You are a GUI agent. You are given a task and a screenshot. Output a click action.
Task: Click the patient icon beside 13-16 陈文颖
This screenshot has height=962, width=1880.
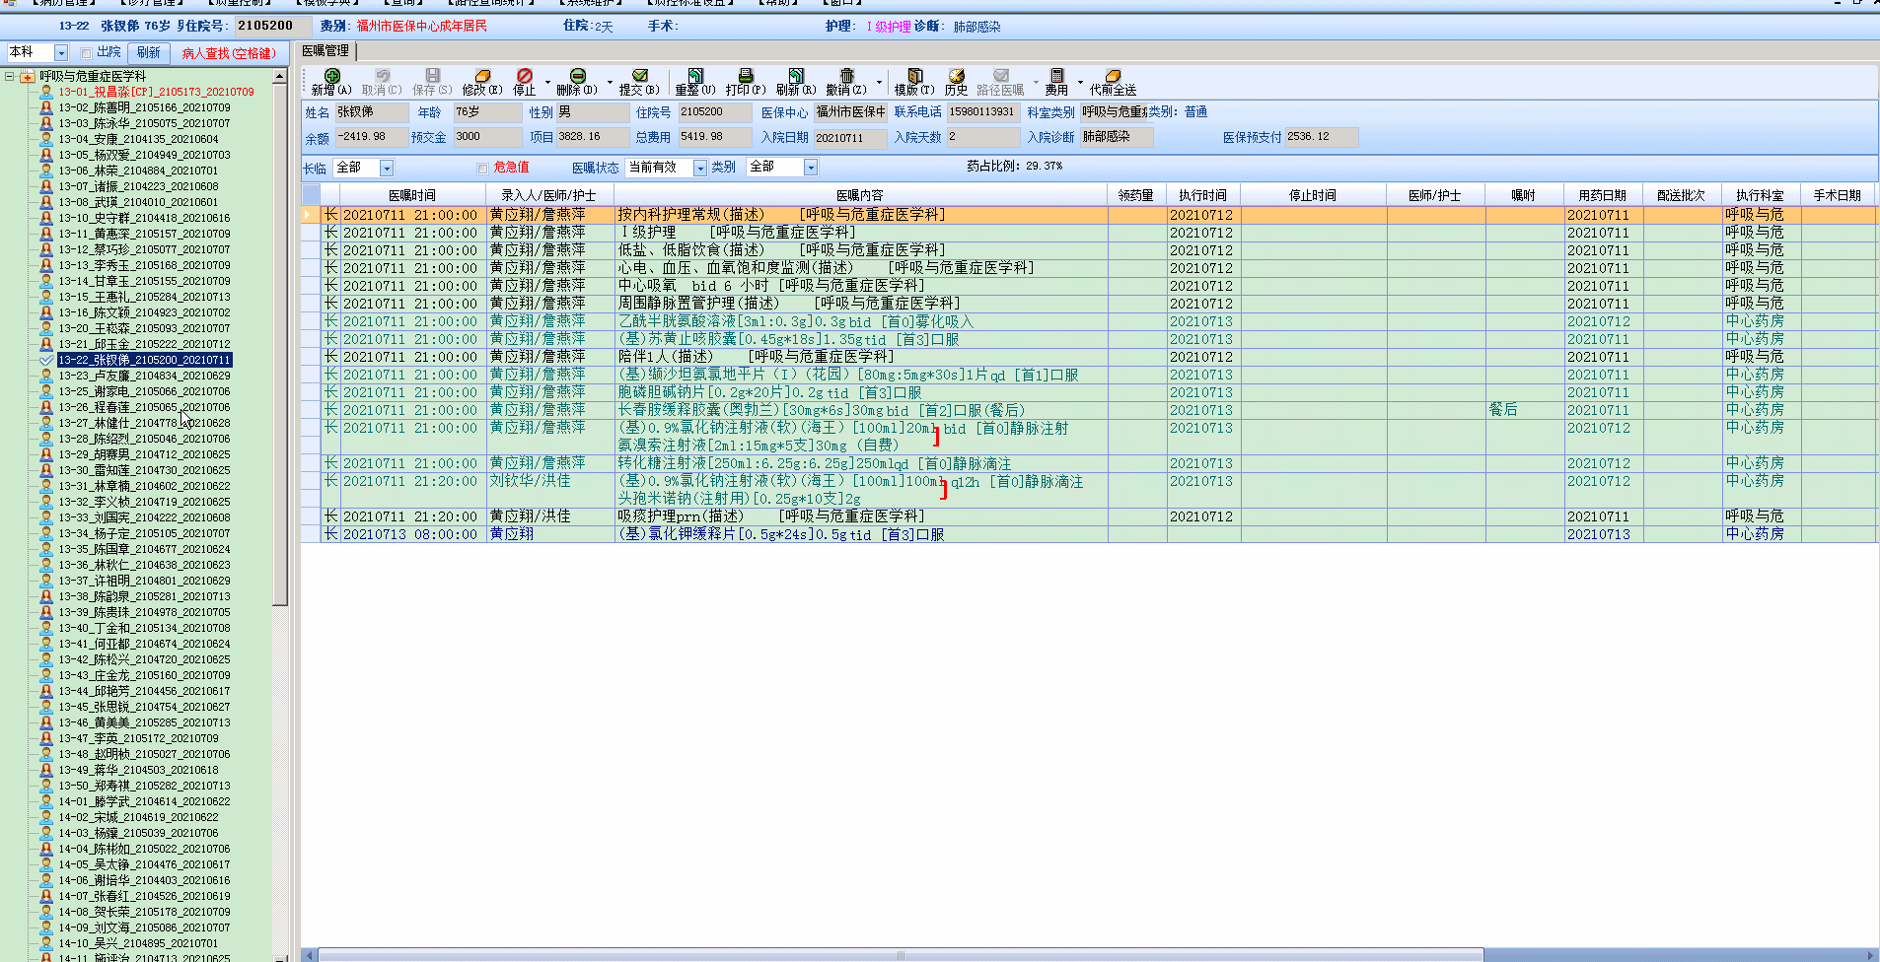click(45, 312)
